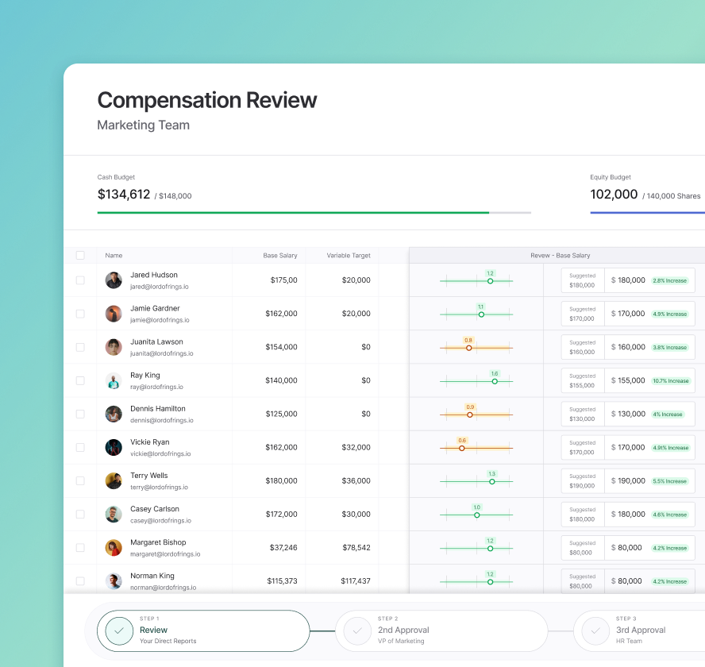Click Margaret Bishop's $37,246 base salary

tap(283, 548)
